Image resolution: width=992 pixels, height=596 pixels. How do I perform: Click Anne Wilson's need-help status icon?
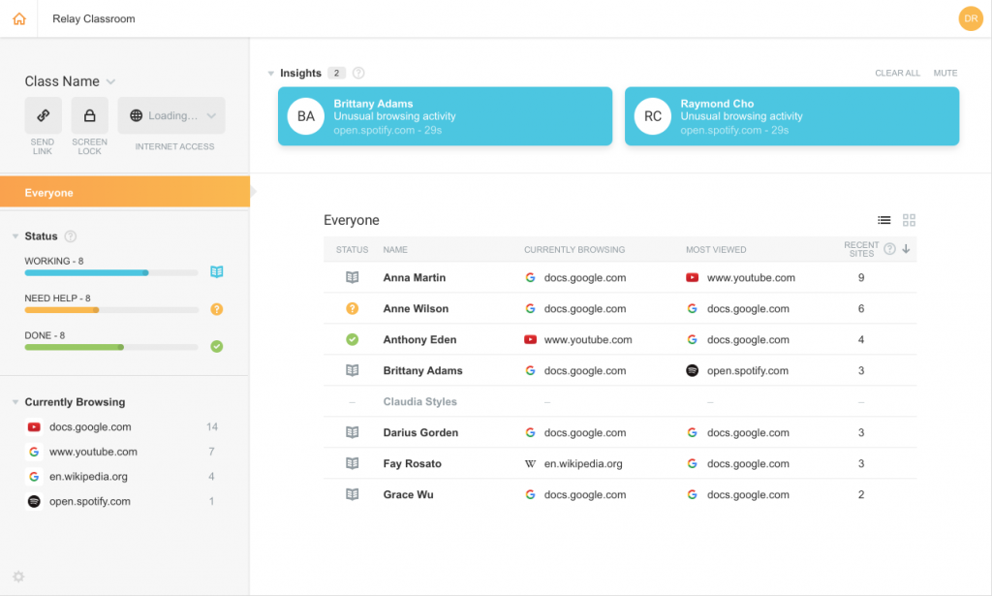pyautogui.click(x=352, y=308)
